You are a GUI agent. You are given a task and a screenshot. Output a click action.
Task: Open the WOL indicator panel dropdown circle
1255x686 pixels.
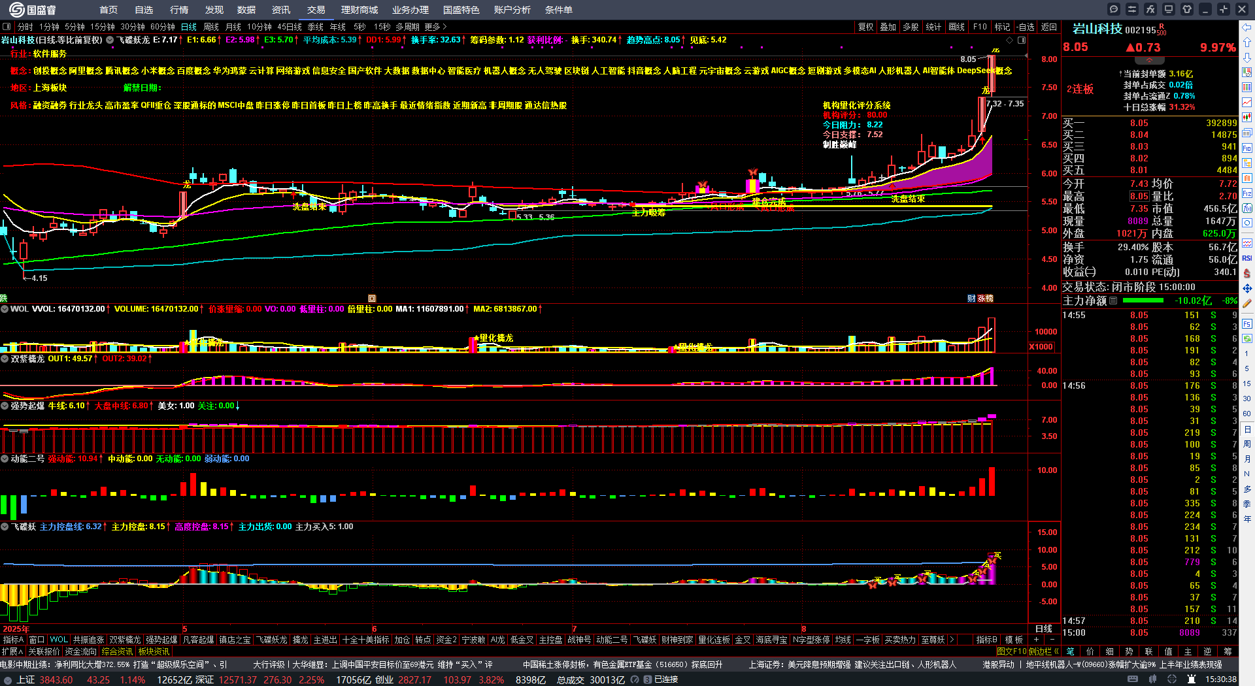pyautogui.click(x=5, y=309)
